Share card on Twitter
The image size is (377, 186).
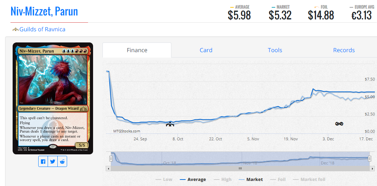53,162
